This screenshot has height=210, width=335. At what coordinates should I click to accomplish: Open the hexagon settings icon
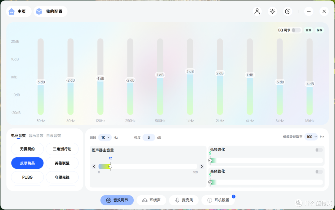tap(288, 11)
